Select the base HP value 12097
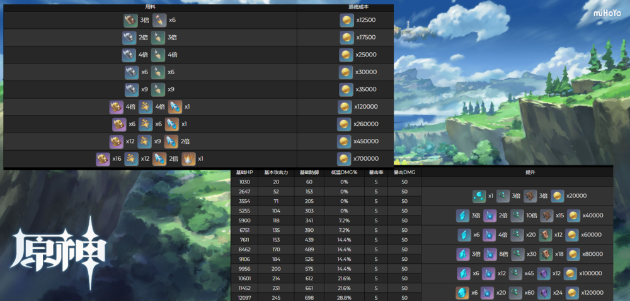 (244, 297)
